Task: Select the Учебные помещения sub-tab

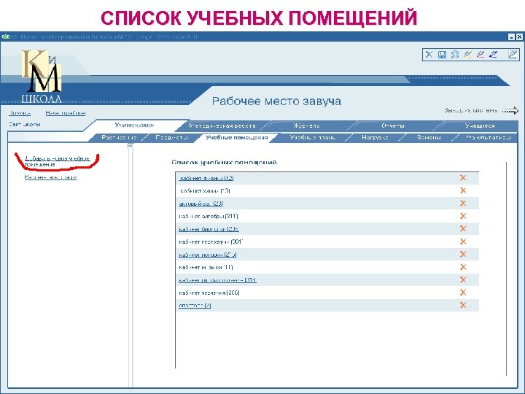Action: point(237,138)
